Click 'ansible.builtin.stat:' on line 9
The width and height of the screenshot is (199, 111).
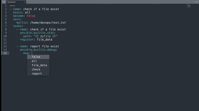38,33
